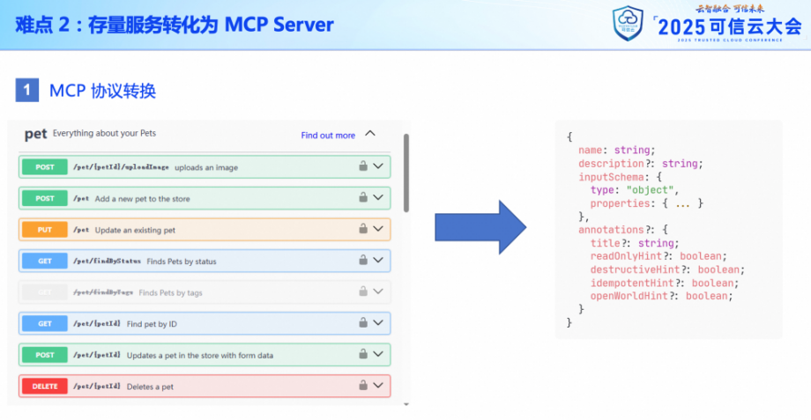Click the red DELETE method badge

click(x=45, y=386)
